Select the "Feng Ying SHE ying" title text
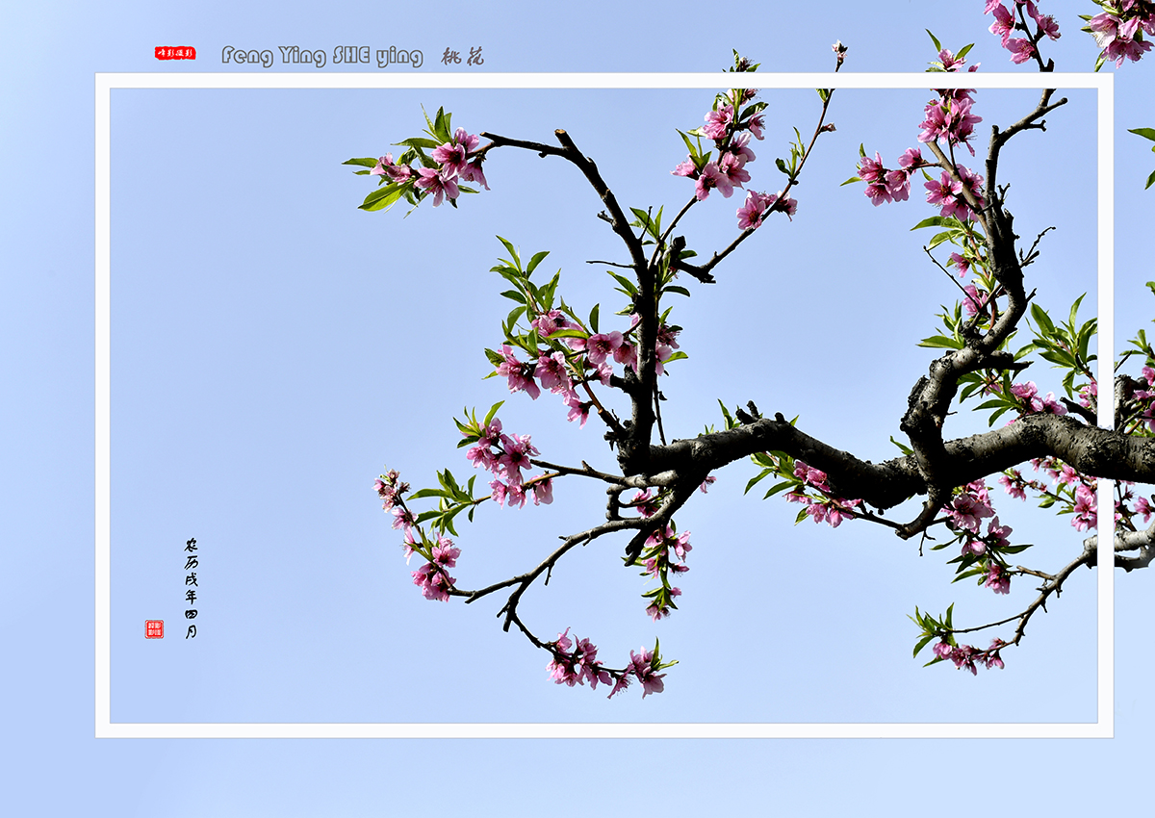Image resolution: width=1155 pixels, height=818 pixels. click(x=321, y=56)
